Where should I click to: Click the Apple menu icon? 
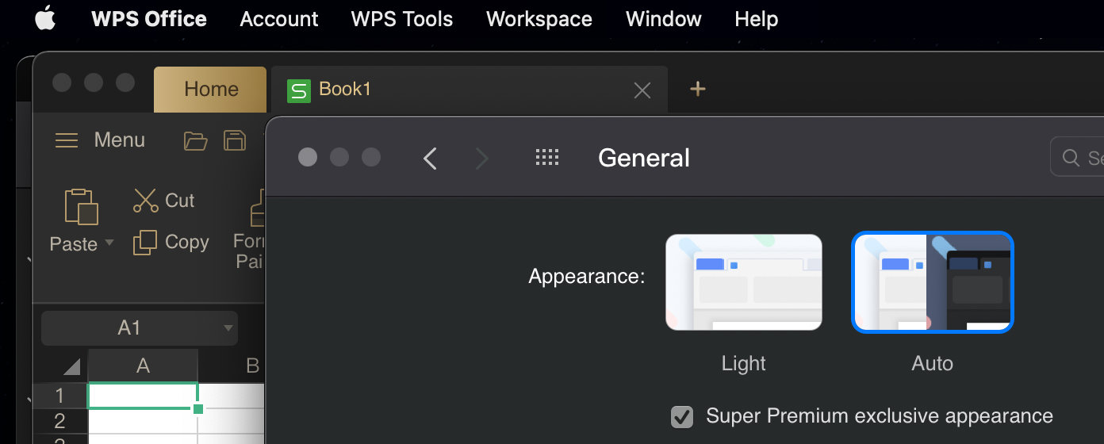point(44,19)
